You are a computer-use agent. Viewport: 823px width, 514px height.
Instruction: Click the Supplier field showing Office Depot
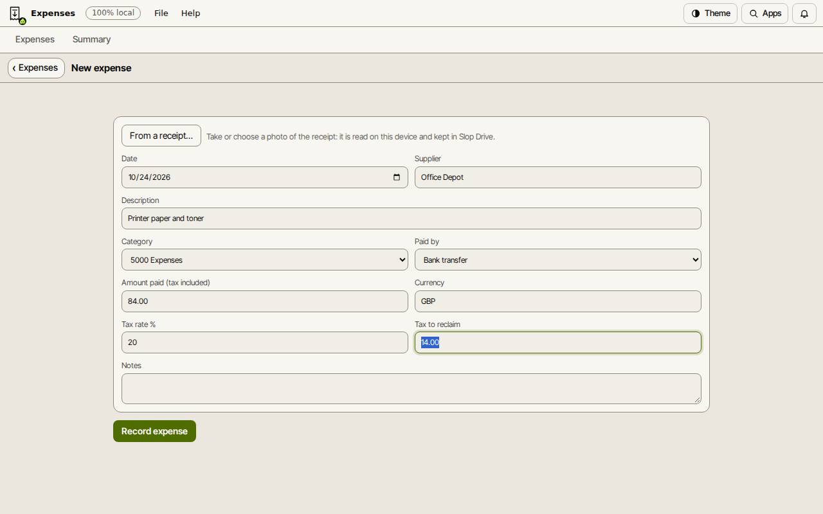pyautogui.click(x=558, y=177)
